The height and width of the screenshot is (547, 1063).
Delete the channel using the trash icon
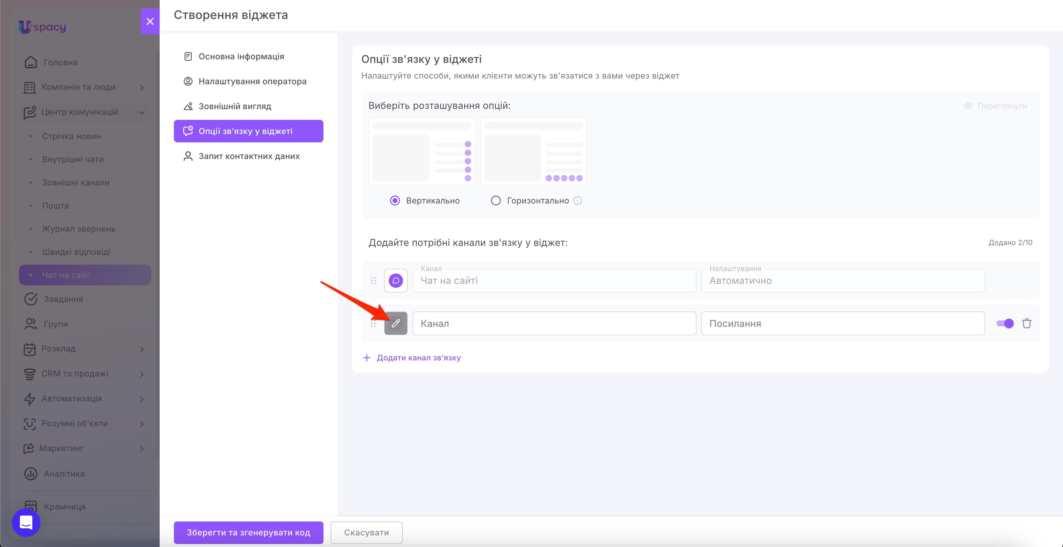(x=1027, y=323)
